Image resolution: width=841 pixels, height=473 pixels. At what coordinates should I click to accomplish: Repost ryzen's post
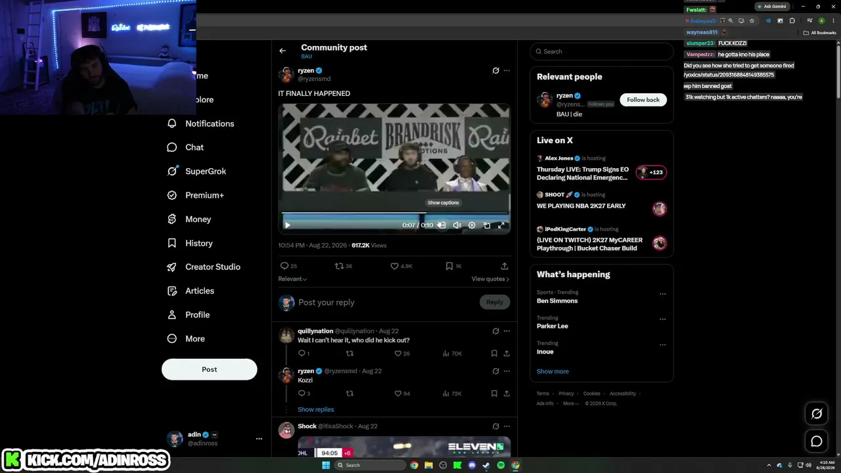tap(339, 266)
